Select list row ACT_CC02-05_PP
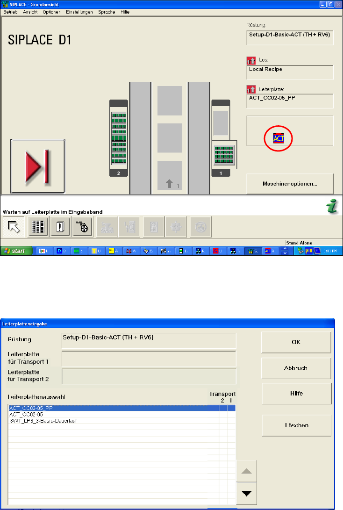This screenshot has height=510, width=343. tap(121, 408)
